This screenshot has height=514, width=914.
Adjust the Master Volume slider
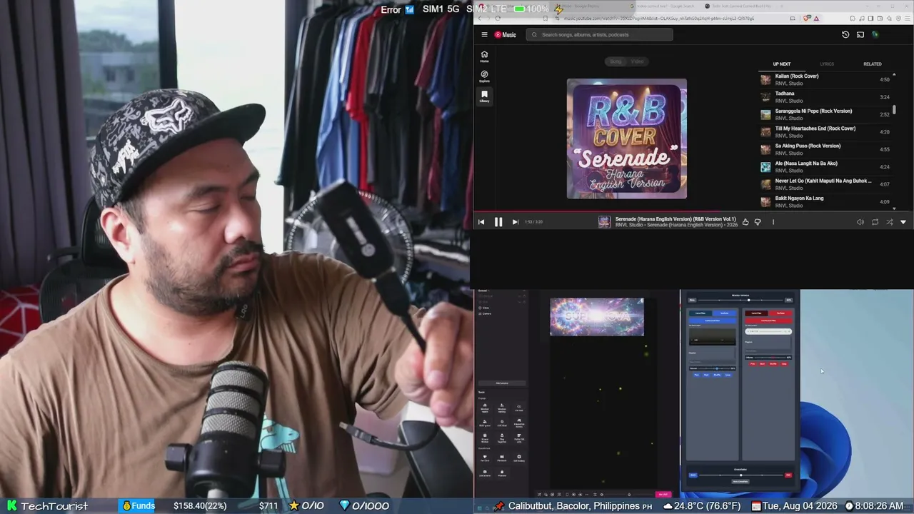740,300
